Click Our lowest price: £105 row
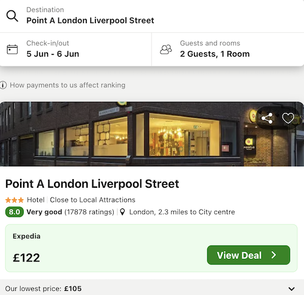The image size is (304, 295). coord(152,288)
